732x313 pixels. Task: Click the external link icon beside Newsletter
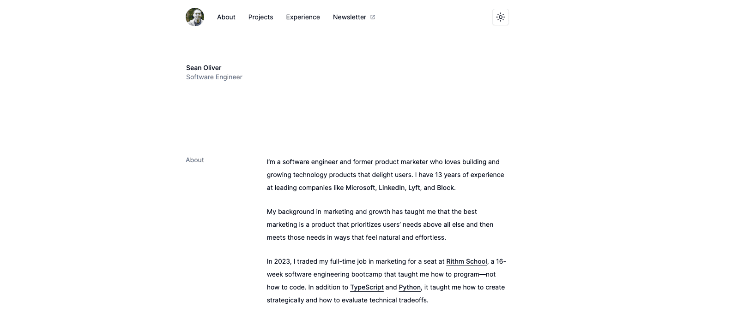pyautogui.click(x=373, y=17)
